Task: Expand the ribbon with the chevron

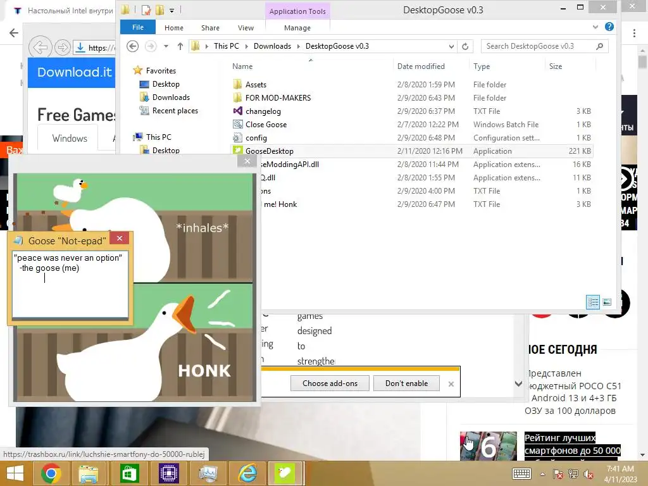Action: [595, 27]
